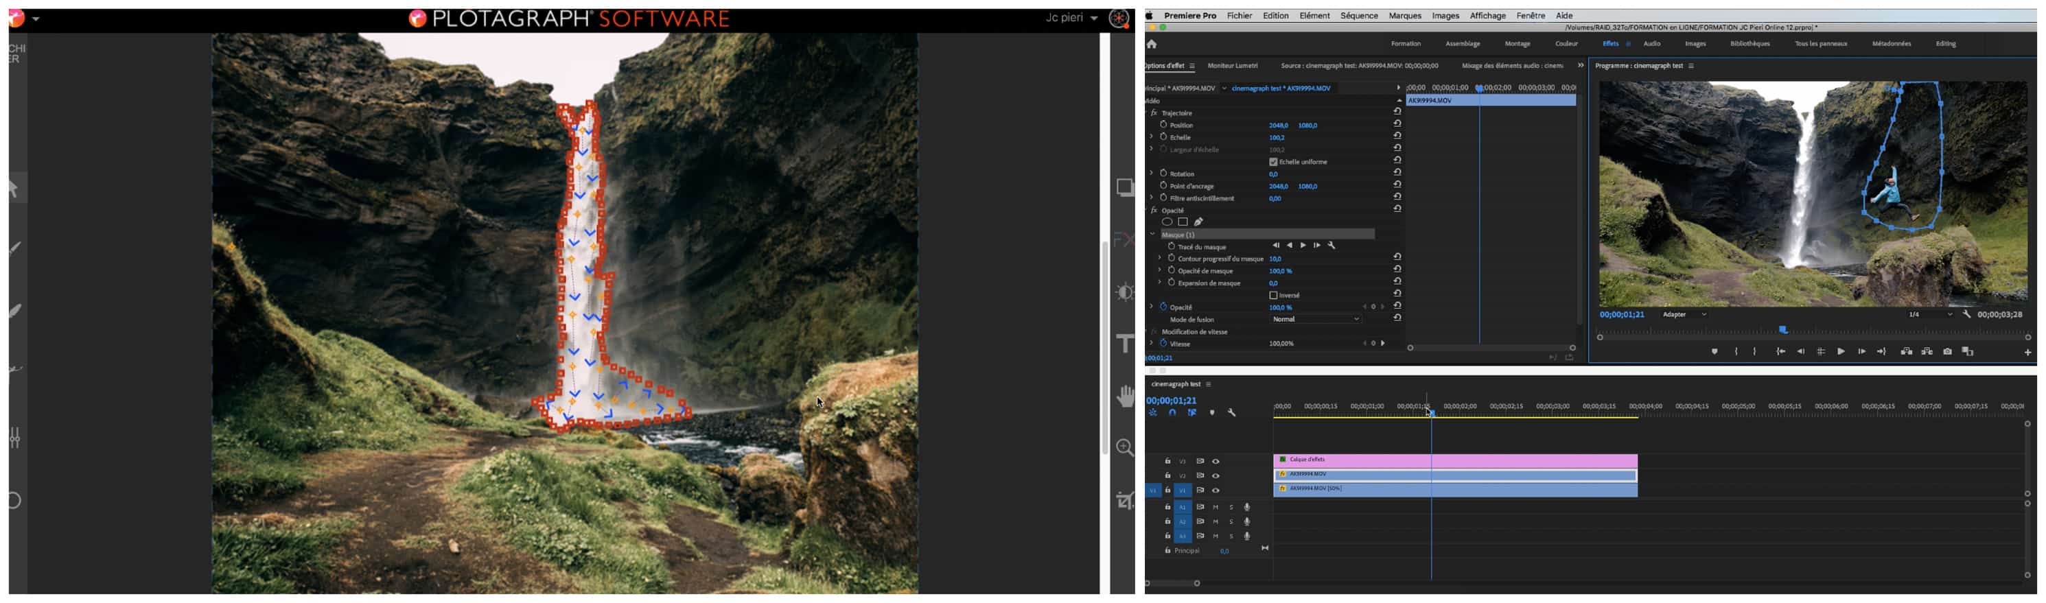Select the AK9I9994.MOV [50%] clip
The image size is (2046, 603).
click(1455, 490)
